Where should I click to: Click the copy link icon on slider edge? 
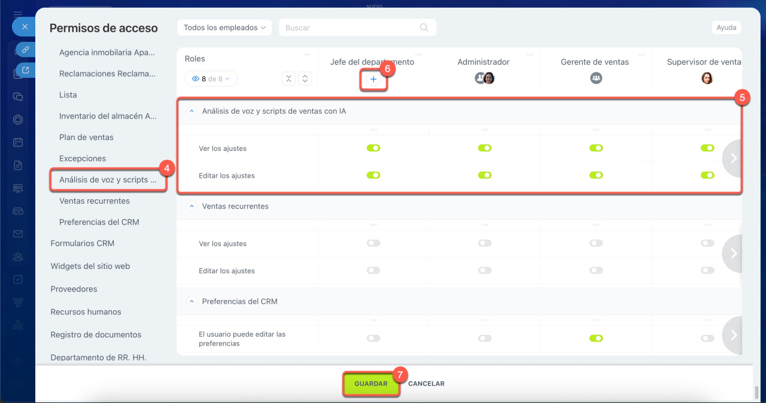click(x=25, y=50)
